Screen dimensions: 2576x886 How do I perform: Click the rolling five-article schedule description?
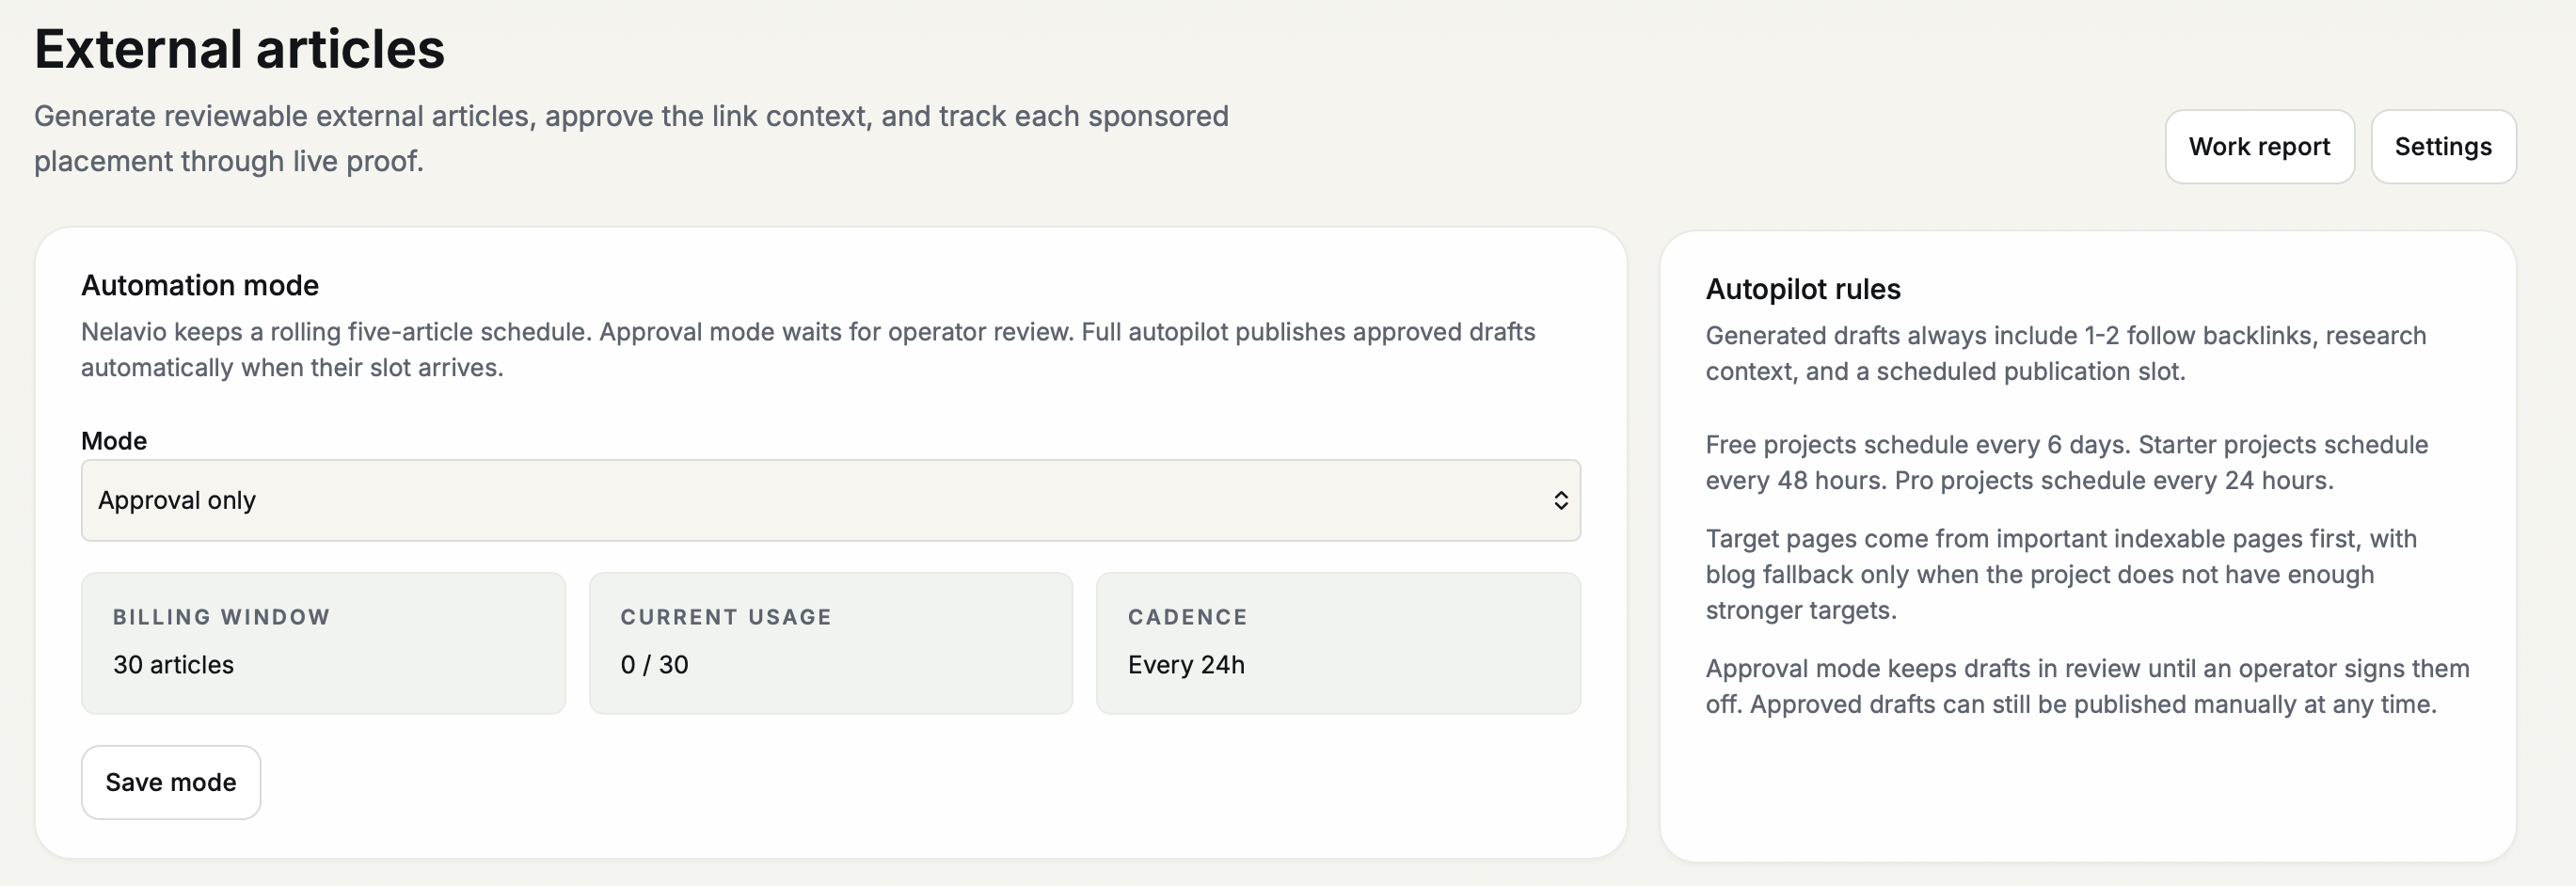click(x=808, y=349)
